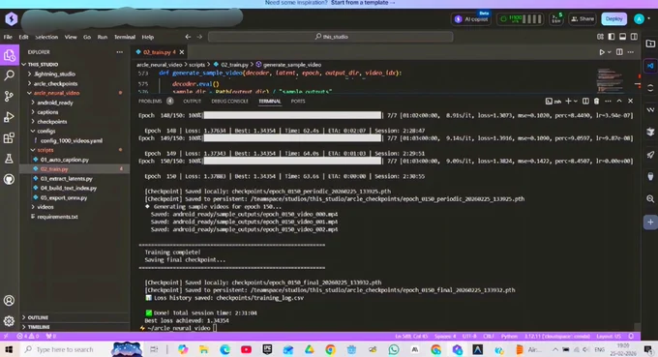Image resolution: width=658 pixels, height=357 pixels.
Task: Go forward with the navigation arrow
Action: tap(199, 37)
